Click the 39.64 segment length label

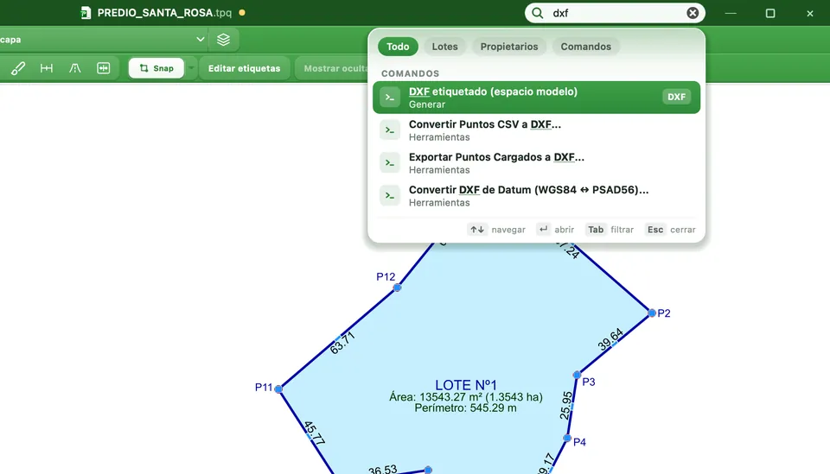pos(611,340)
